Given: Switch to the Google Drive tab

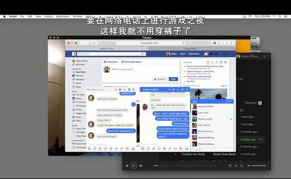Looking at the screenshot, I should click(x=190, y=49).
